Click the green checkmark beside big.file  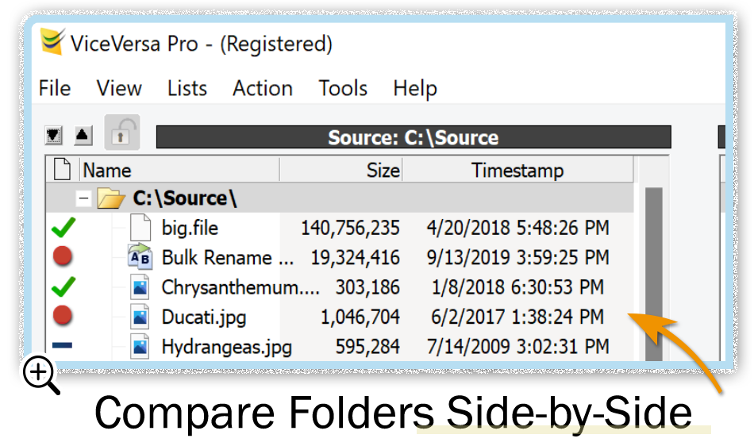(x=63, y=227)
